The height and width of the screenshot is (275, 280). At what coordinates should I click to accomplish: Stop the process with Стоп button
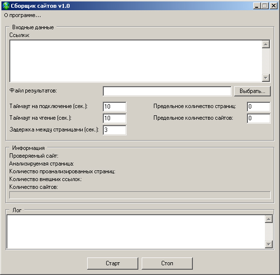(x=167, y=263)
